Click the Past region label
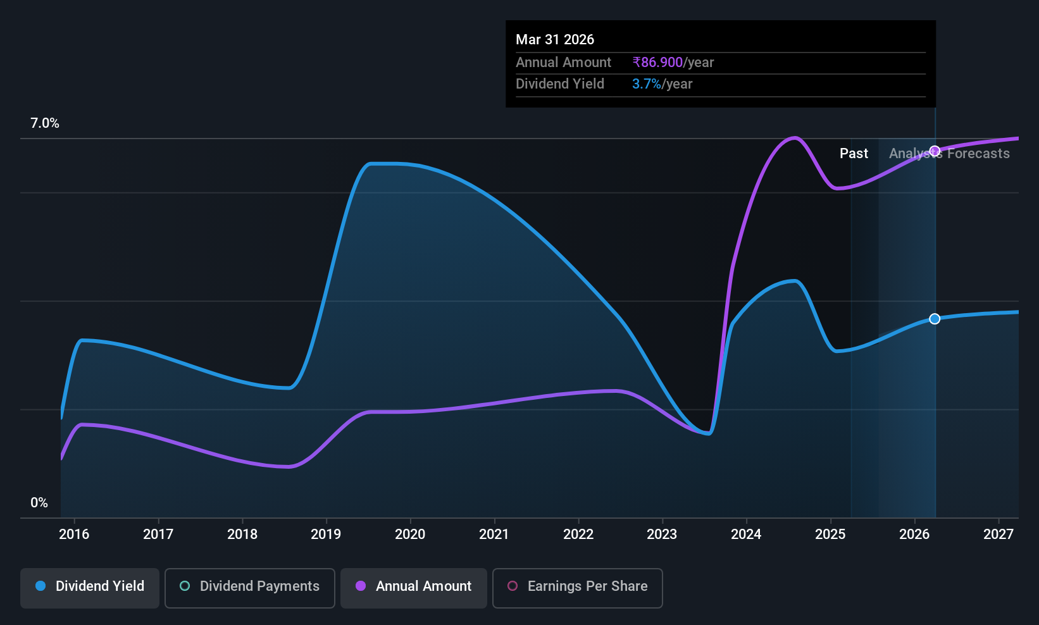This screenshot has width=1039, height=625. tap(854, 154)
